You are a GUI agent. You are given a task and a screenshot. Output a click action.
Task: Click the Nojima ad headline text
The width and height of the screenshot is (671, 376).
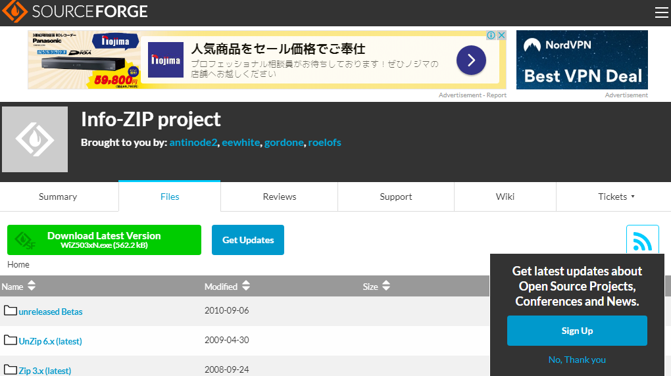click(278, 49)
